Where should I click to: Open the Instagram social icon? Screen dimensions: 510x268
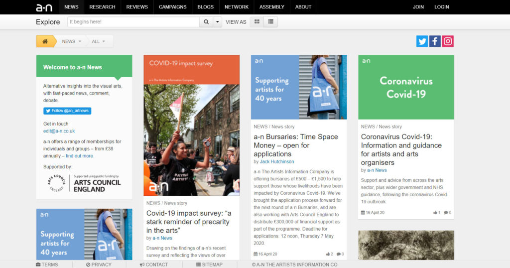[448, 41]
